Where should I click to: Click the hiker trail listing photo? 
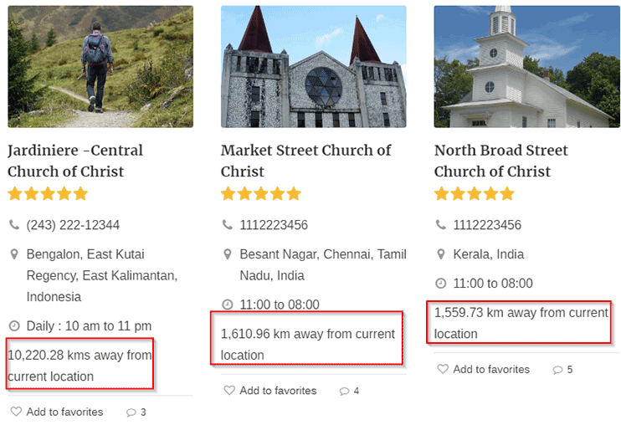100,66
